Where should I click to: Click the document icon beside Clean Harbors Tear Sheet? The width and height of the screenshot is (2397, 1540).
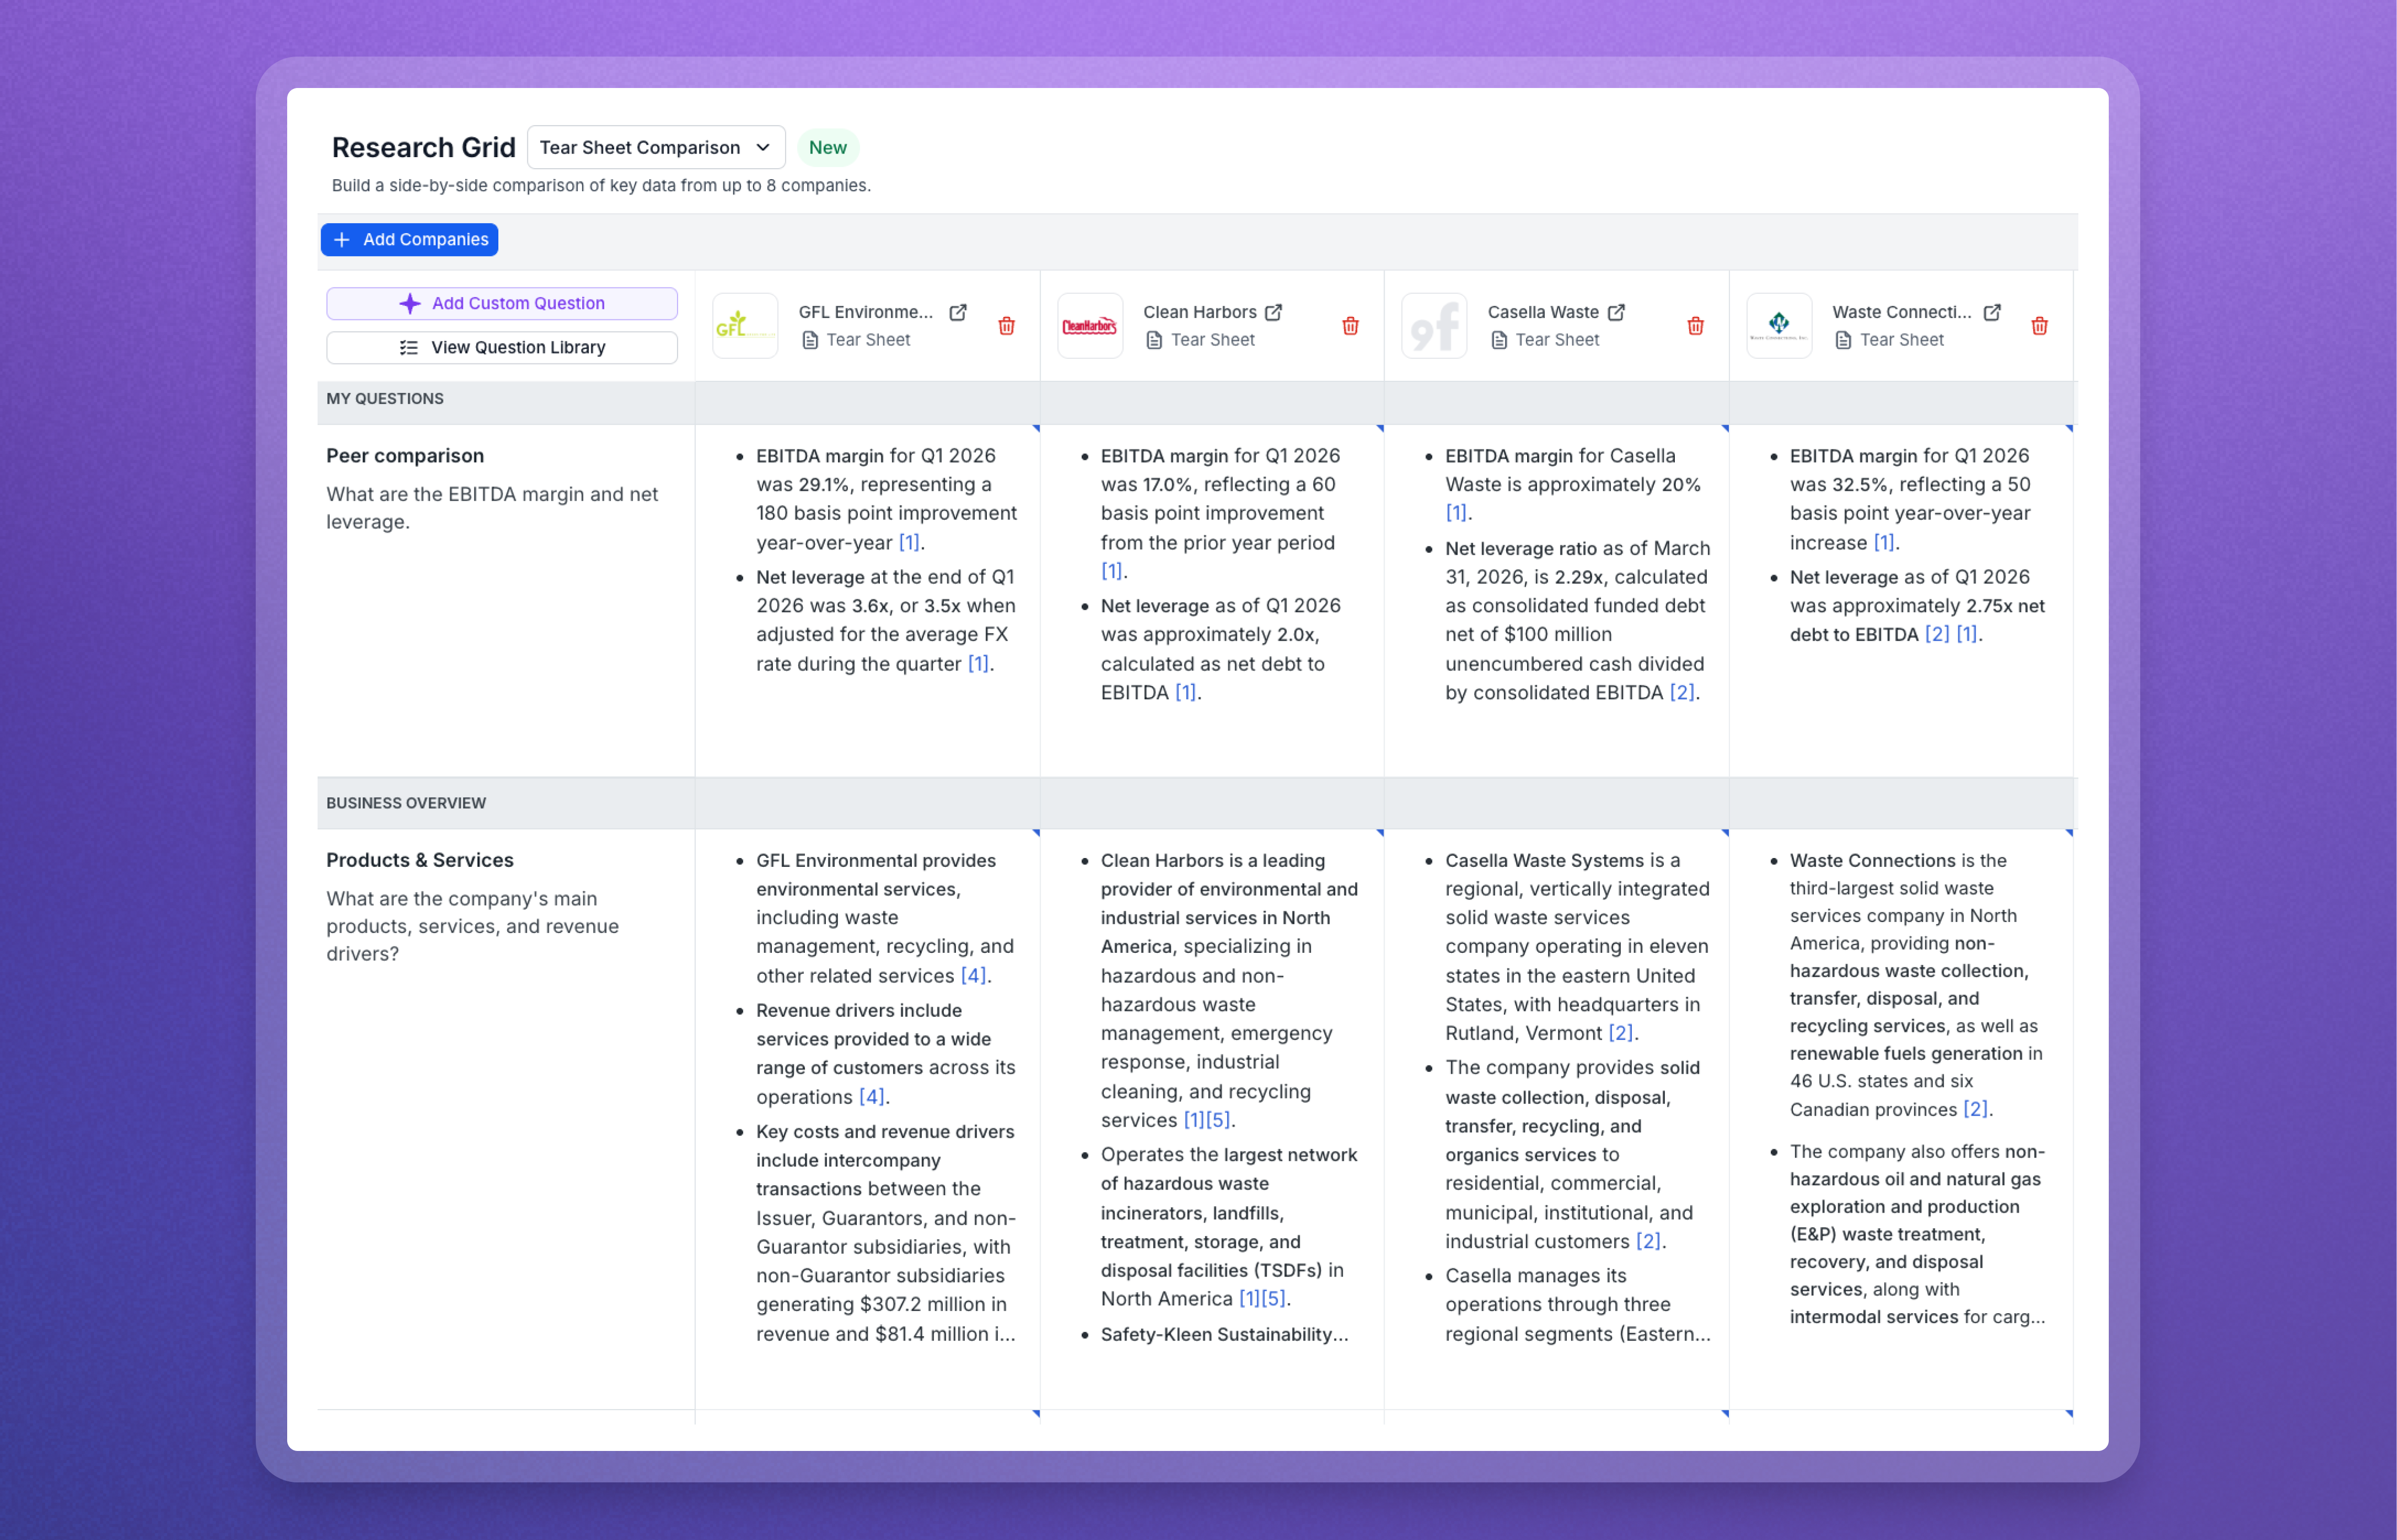[1154, 341]
